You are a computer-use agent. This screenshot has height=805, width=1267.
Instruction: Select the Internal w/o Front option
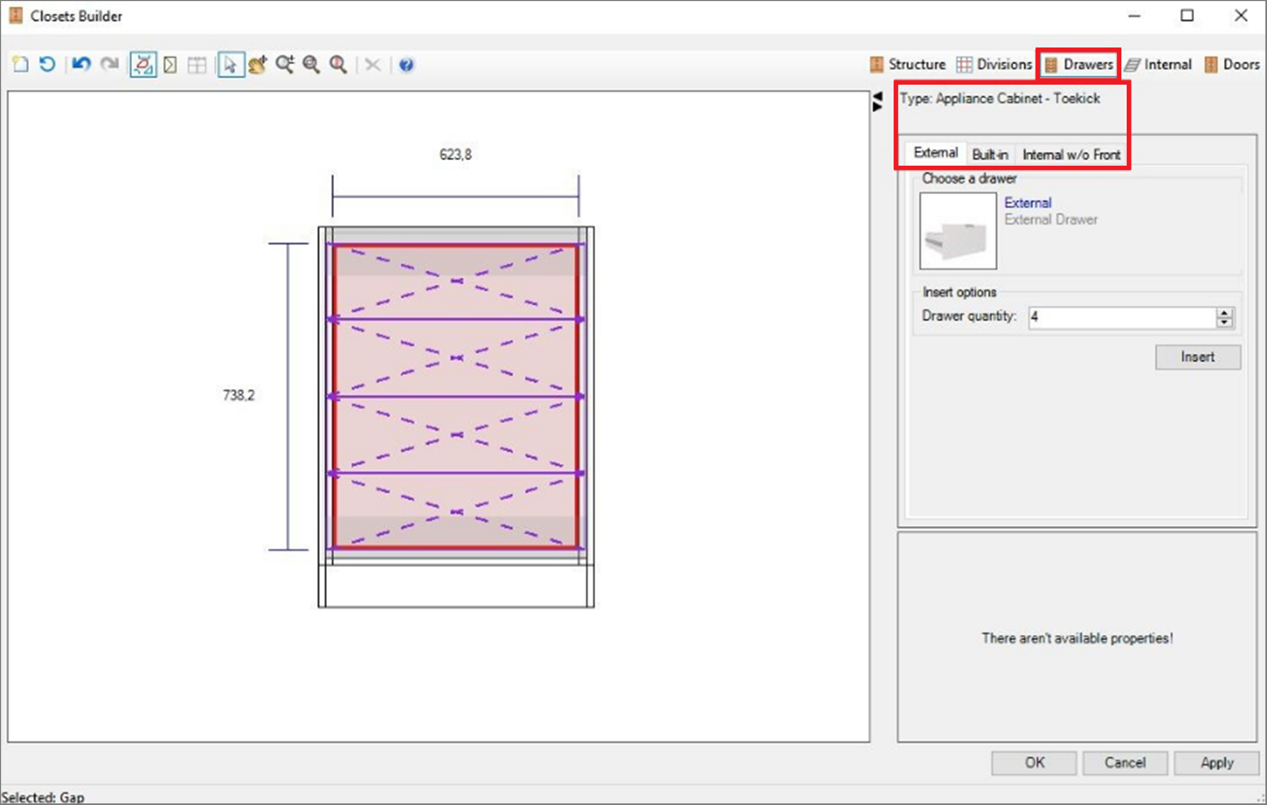(1070, 154)
